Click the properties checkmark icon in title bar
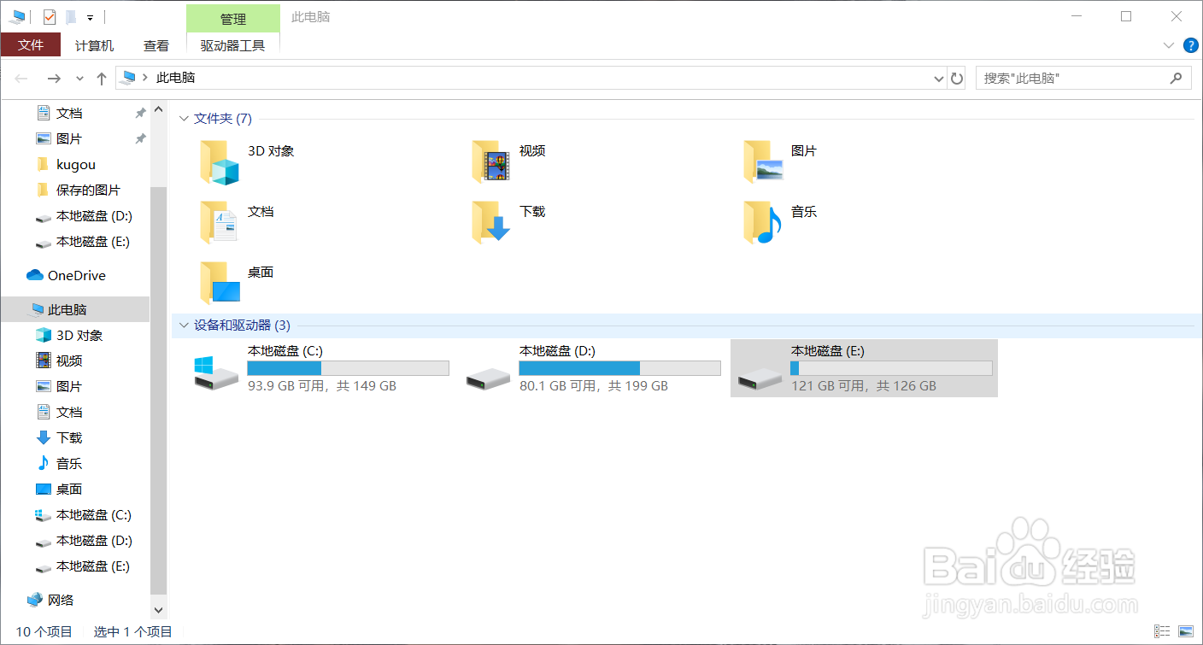This screenshot has height=645, width=1203. [x=49, y=16]
